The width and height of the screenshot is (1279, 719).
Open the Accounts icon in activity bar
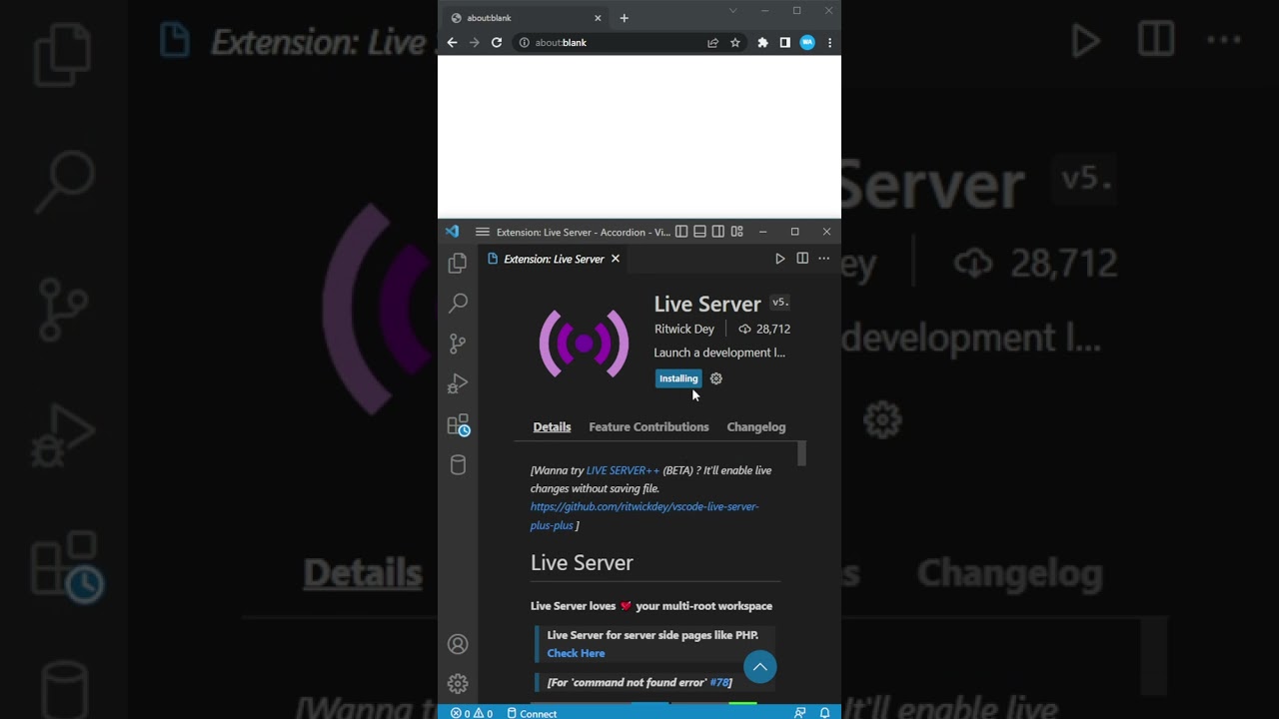coord(458,644)
